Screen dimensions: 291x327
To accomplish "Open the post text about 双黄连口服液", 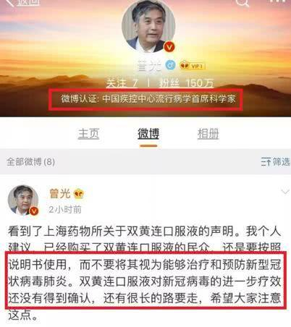I will click(145, 273).
